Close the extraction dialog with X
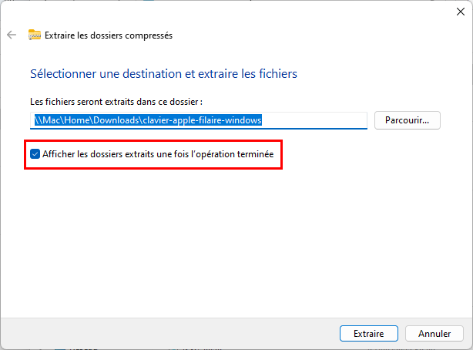Image resolution: width=473 pixels, height=350 pixels. (x=461, y=12)
